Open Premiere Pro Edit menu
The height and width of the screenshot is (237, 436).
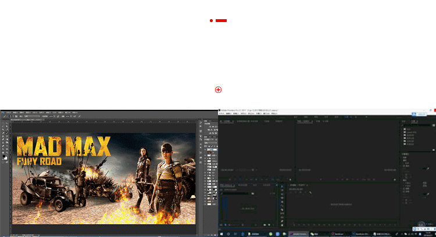[229, 113]
